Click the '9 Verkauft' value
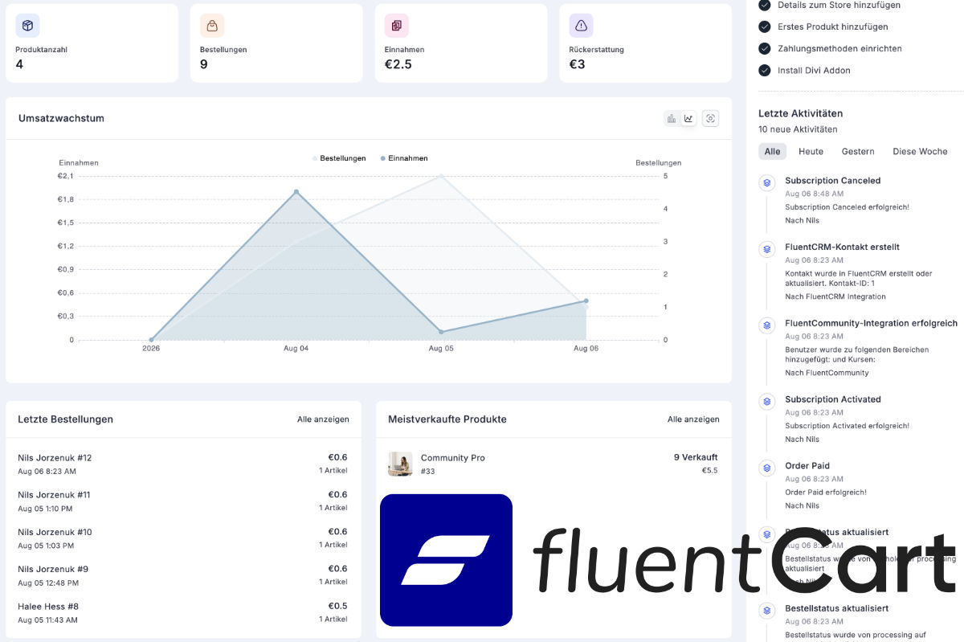 tap(696, 457)
